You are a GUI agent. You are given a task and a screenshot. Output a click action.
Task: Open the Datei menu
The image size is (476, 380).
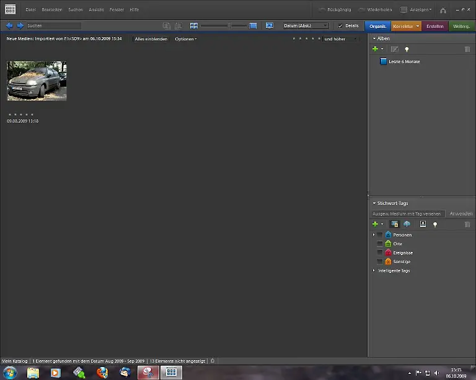point(30,10)
